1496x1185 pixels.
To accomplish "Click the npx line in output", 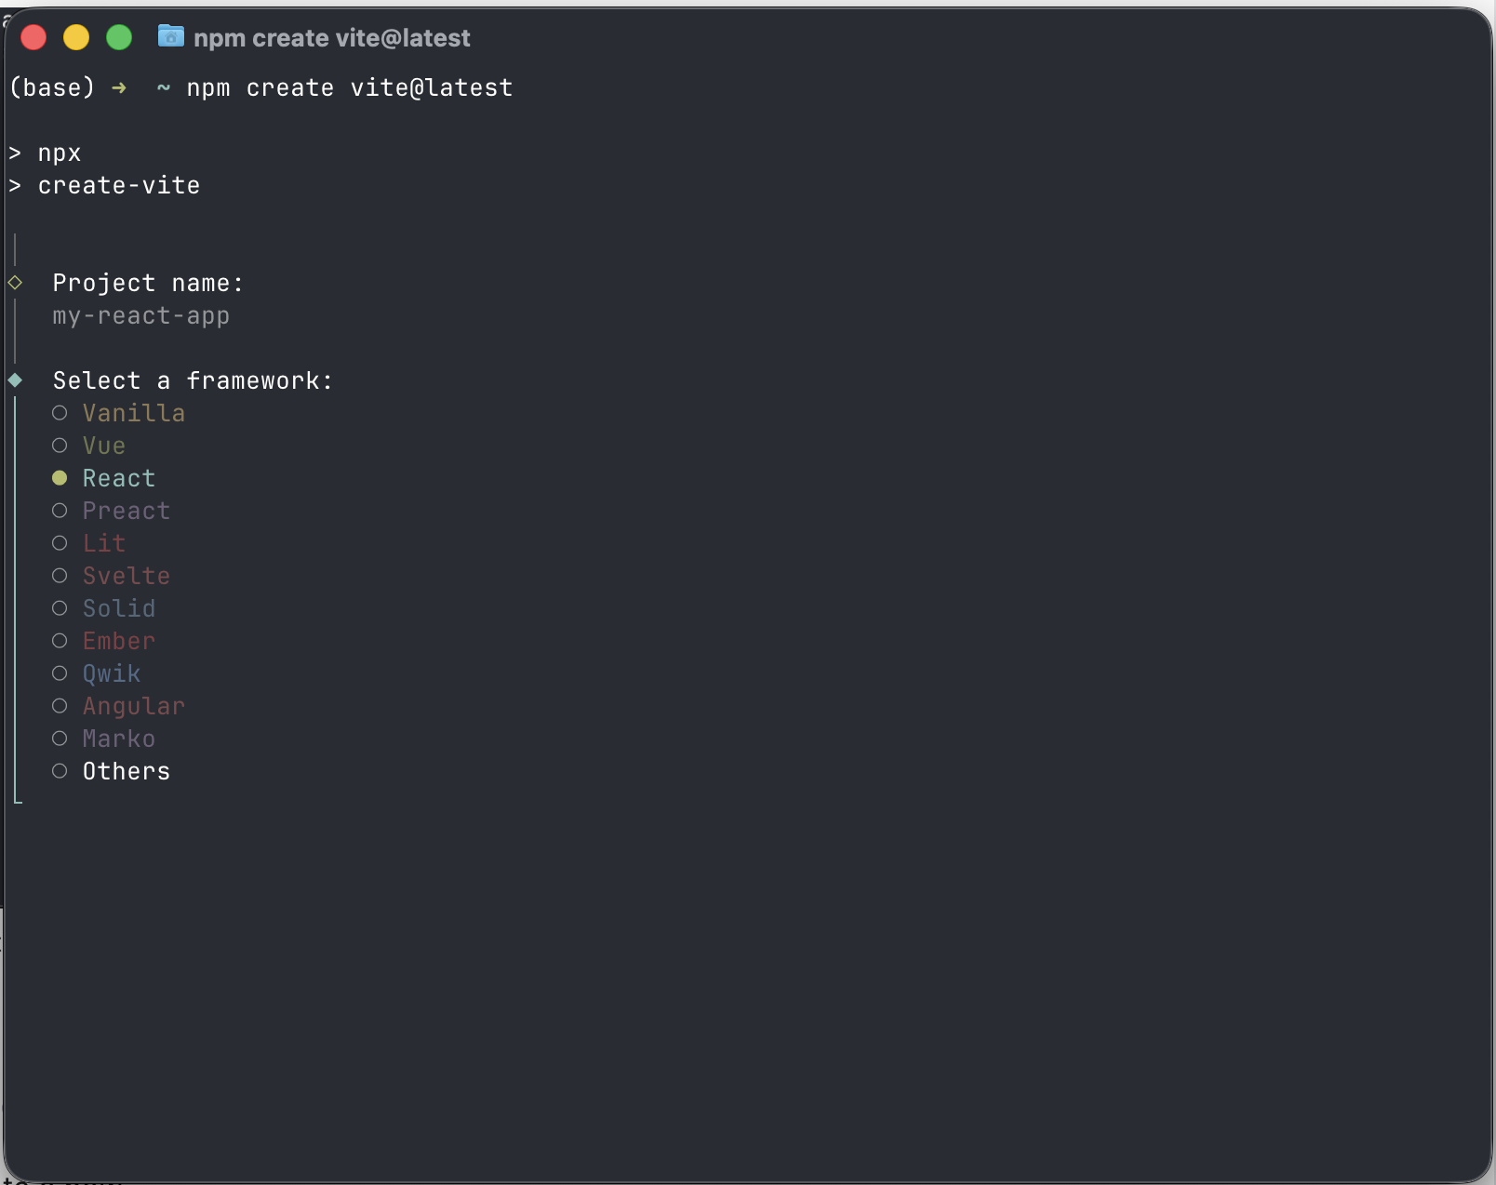I will coord(58,153).
